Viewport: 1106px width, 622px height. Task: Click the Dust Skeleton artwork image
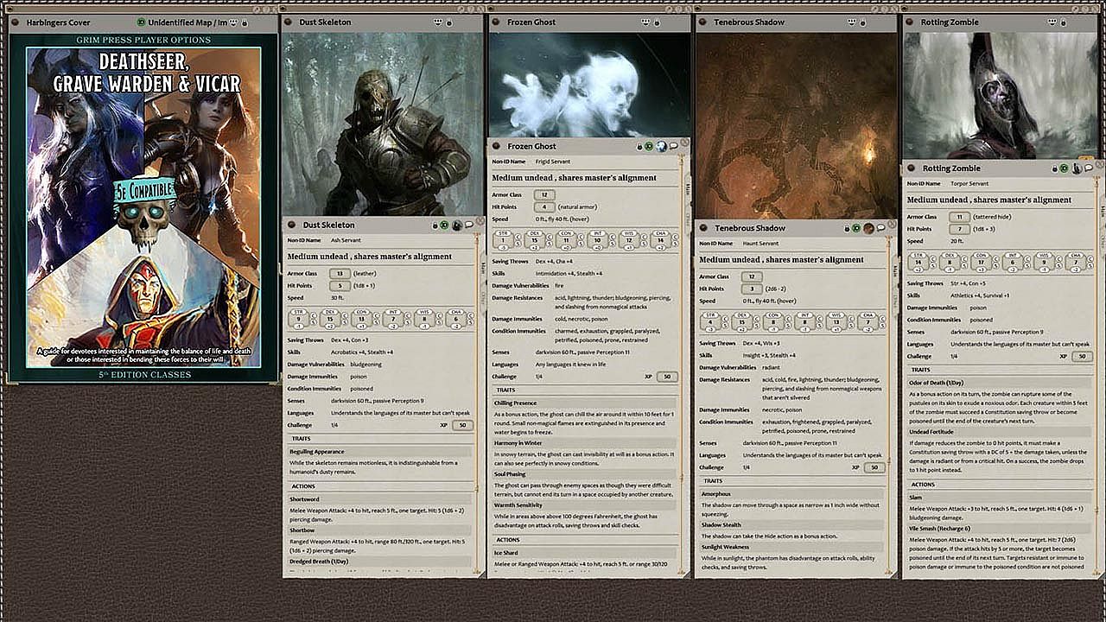381,124
